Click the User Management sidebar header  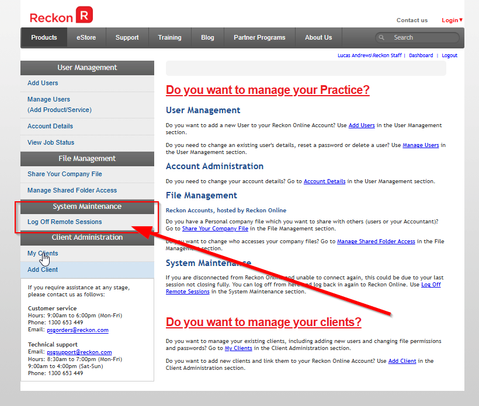pyautogui.click(x=88, y=68)
